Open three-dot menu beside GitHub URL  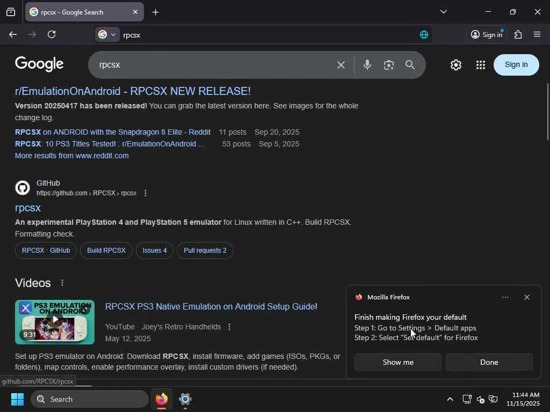click(145, 193)
